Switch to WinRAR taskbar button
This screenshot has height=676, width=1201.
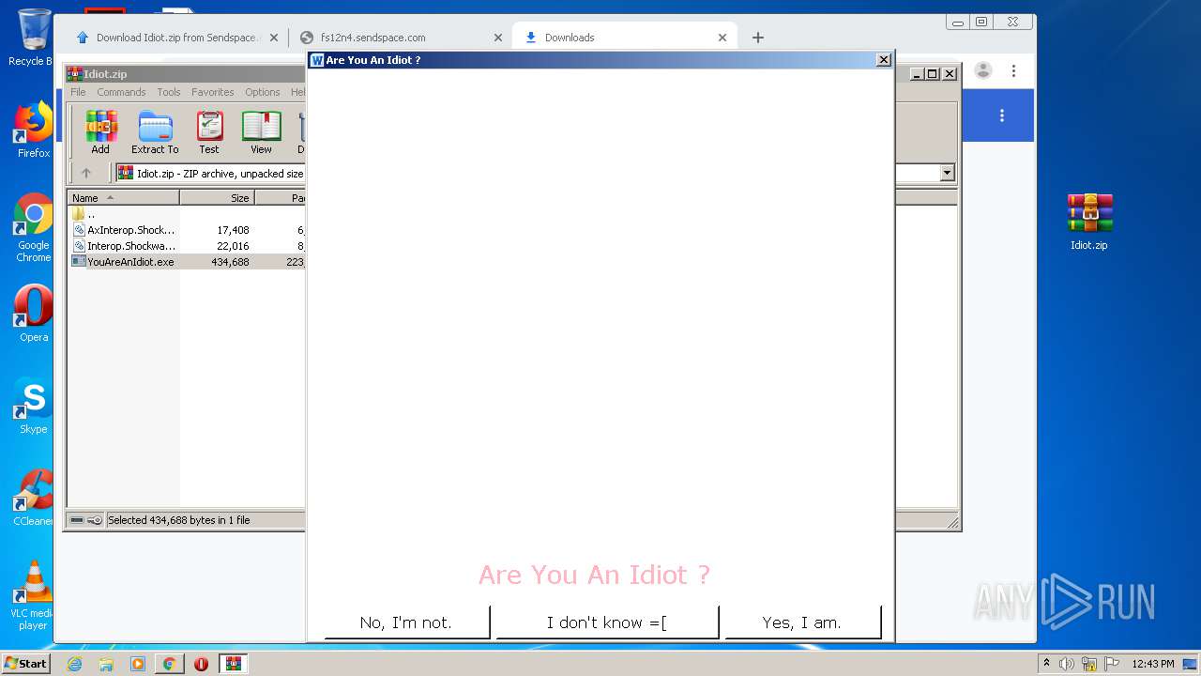coord(233,664)
